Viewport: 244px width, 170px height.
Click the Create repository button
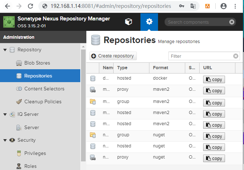pyautogui.click(x=113, y=56)
